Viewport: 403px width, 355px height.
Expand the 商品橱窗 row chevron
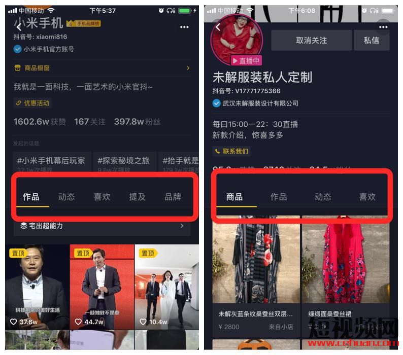188,68
